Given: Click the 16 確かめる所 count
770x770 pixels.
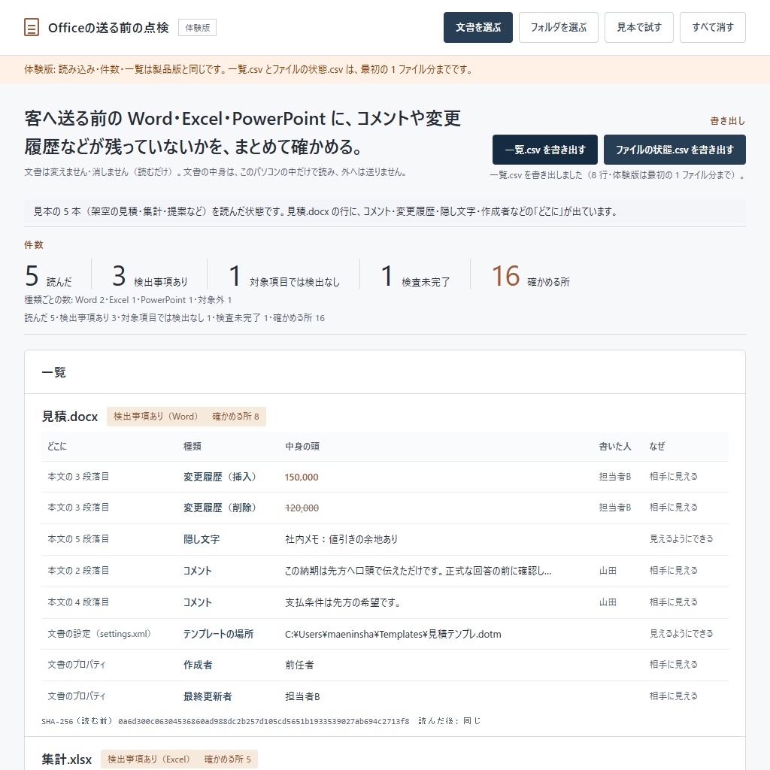Looking at the screenshot, I should [530, 276].
